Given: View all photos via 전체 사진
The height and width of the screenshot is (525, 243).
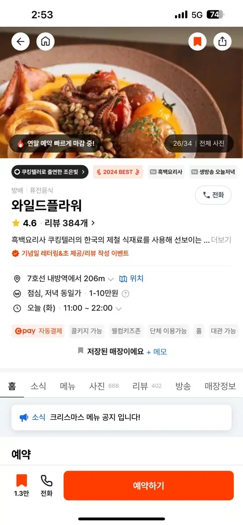Looking at the screenshot, I should tap(212, 143).
